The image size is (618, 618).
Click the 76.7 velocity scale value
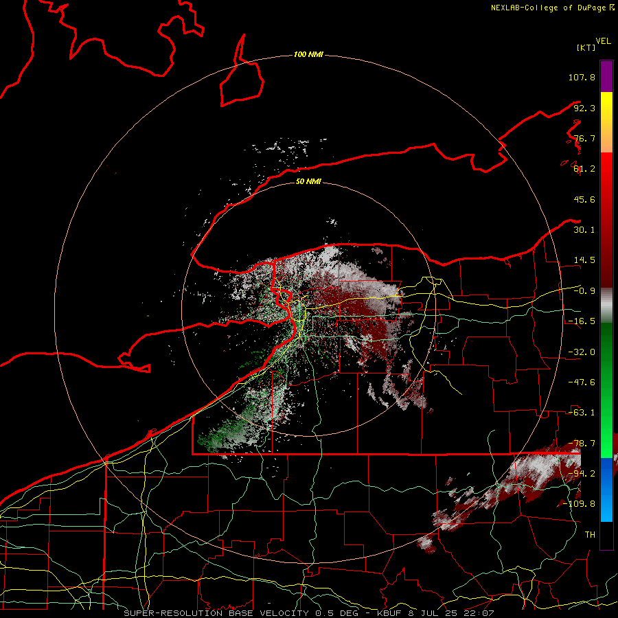(584, 138)
